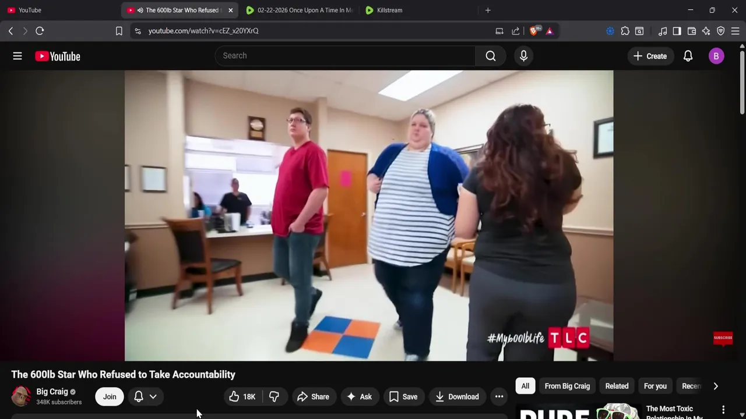Open the account avatar labeled B
The height and width of the screenshot is (419, 746).
[716, 56]
